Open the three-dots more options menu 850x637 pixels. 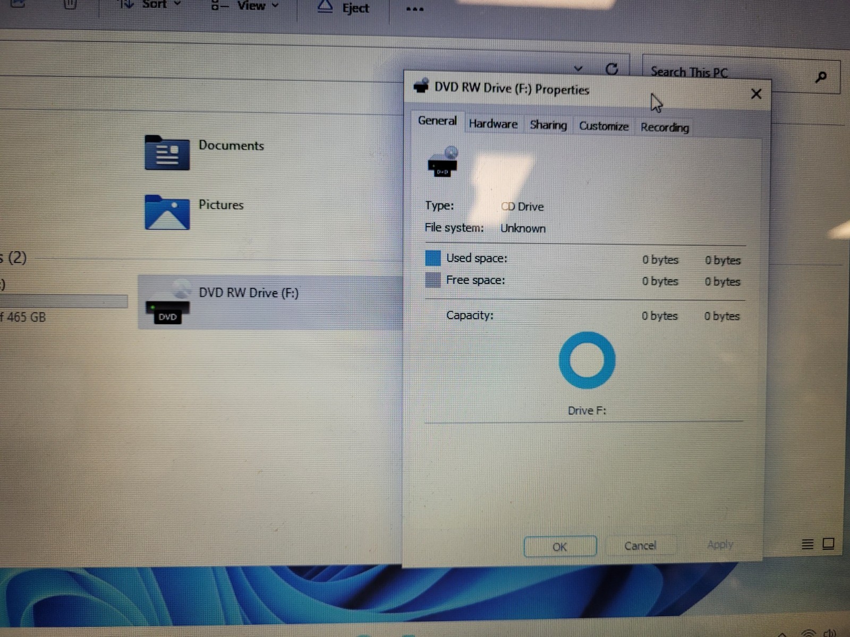[x=414, y=10]
